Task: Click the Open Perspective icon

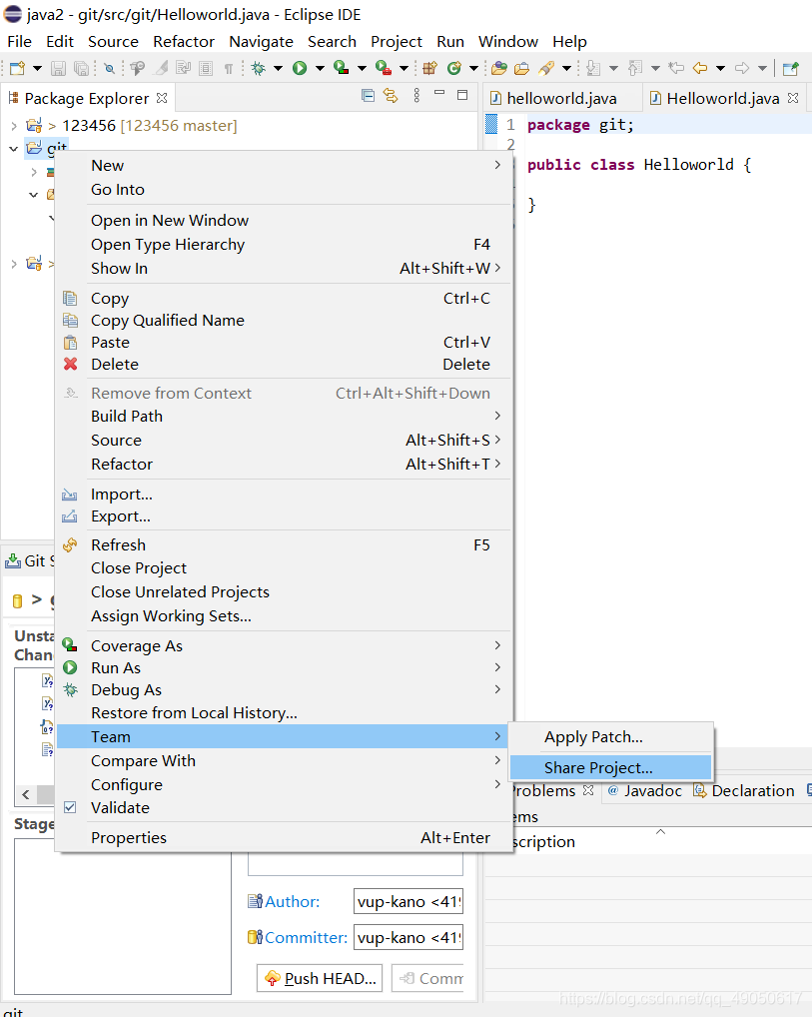Action: 790,68
